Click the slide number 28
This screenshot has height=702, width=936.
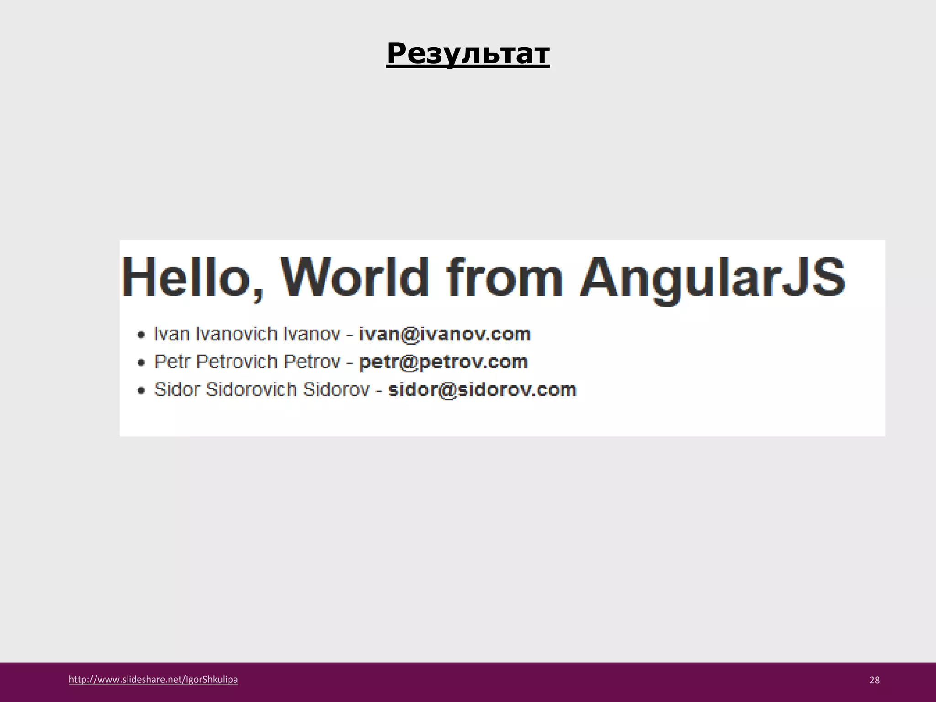click(874, 680)
